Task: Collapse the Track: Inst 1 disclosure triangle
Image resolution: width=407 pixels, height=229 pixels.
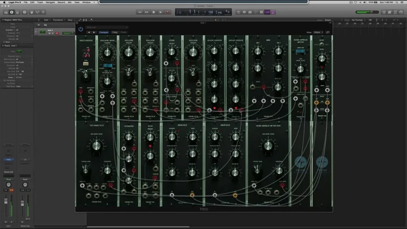Action: coord(3,46)
